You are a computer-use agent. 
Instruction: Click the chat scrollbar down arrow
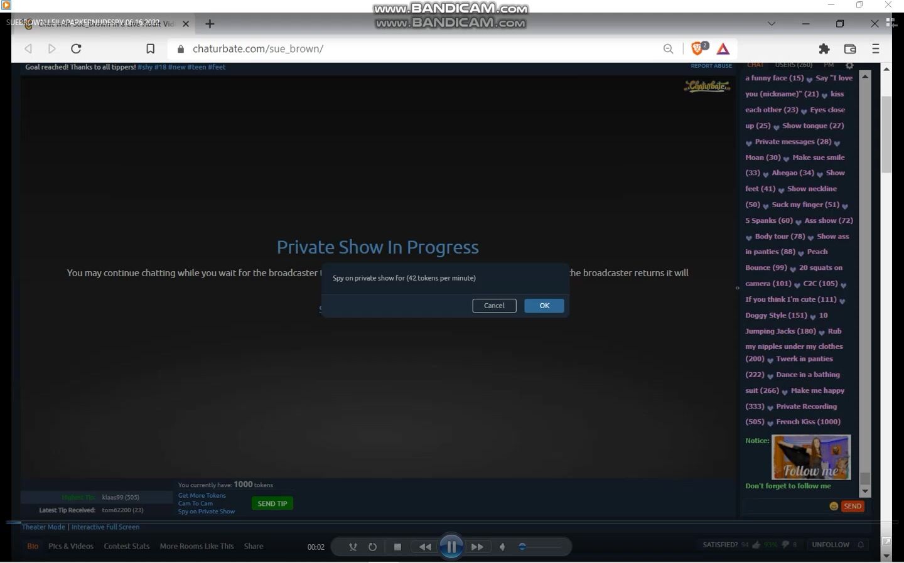point(865,491)
